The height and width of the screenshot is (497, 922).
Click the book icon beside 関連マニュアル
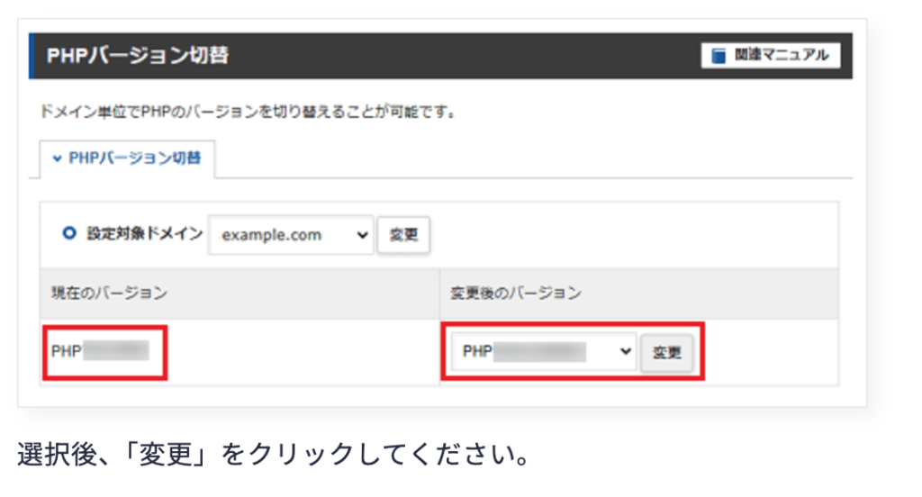click(x=719, y=56)
